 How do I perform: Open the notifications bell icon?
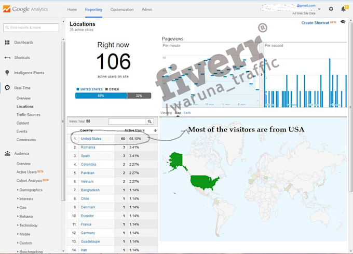(344, 8)
